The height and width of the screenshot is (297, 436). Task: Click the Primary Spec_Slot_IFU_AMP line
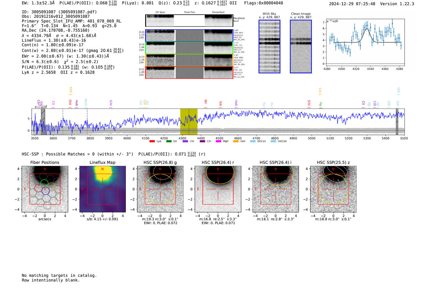point(71,21)
